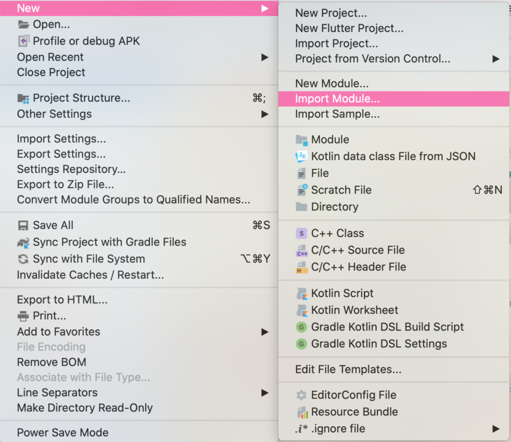Click the EditorConfig File gear icon
511x442 pixels.
pos(301,395)
